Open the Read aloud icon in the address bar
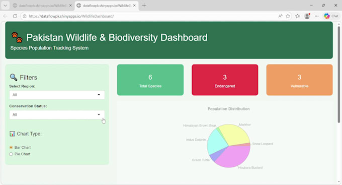 280,16
